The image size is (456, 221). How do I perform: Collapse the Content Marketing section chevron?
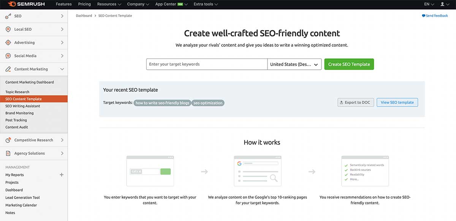(62, 69)
